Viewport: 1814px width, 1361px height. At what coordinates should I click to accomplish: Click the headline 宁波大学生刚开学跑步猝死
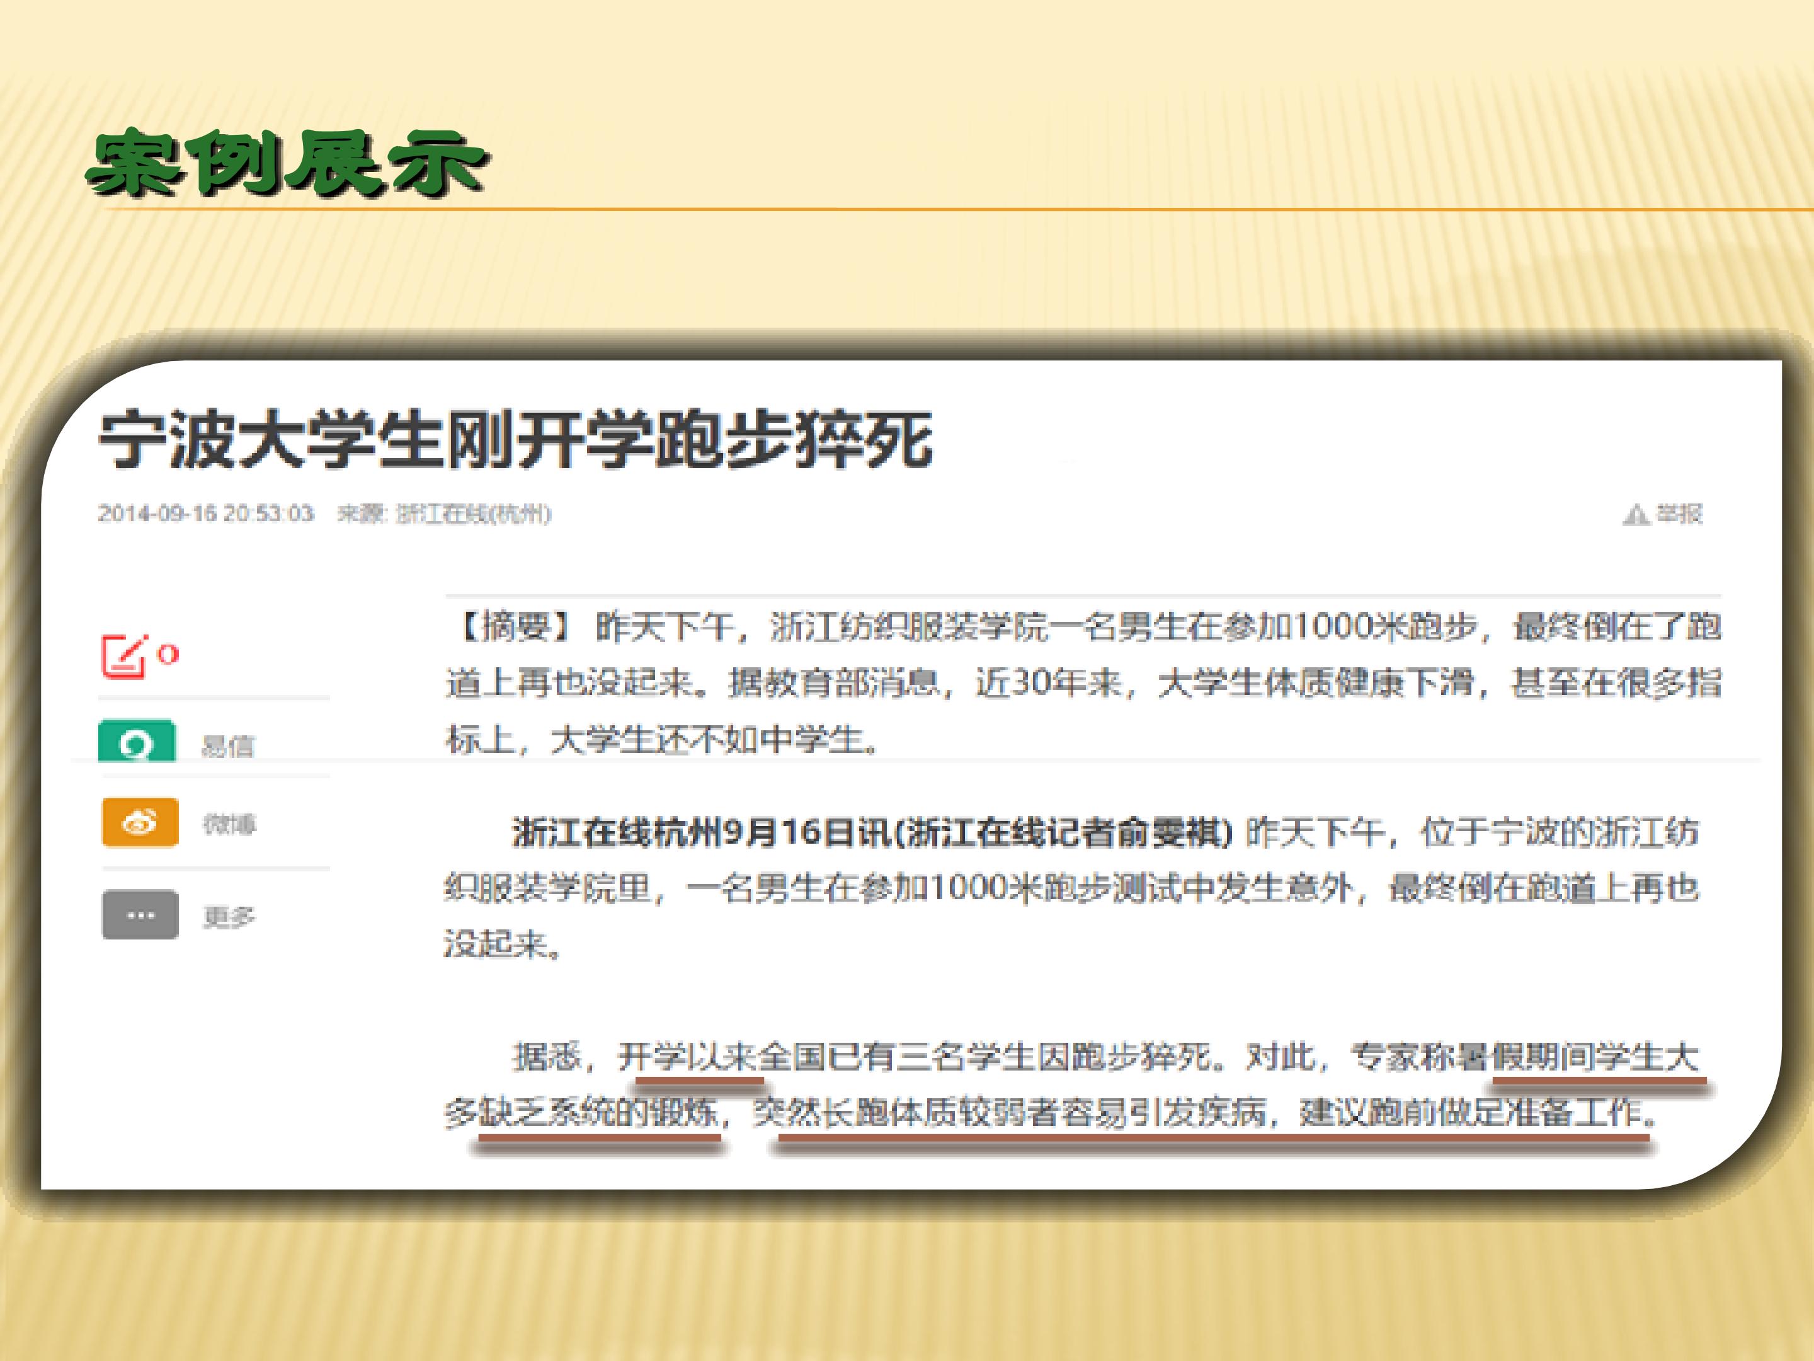click(516, 440)
